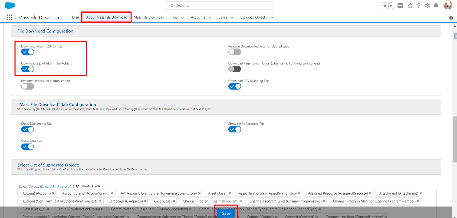The height and width of the screenshot is (218, 457).
Task: Remove Channel Program Member pill
Action: [x=418, y=201]
